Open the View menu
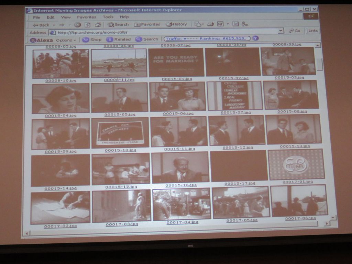352x264 pixels. (66, 17)
